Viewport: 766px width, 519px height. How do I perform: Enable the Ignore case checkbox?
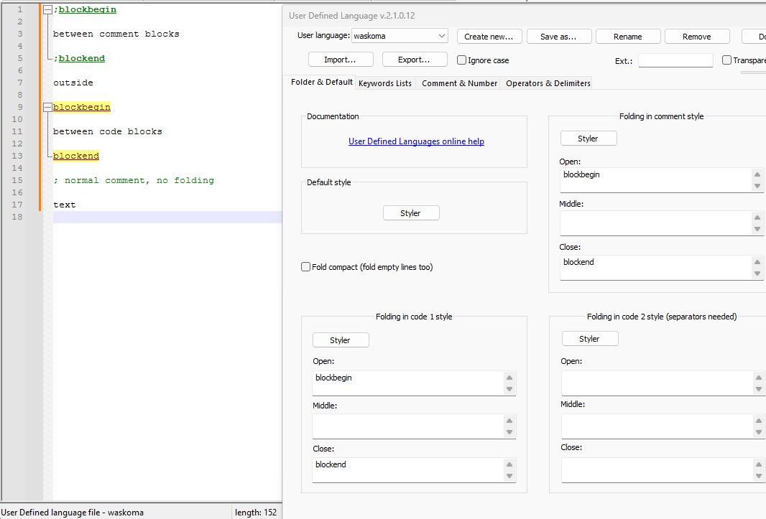coord(462,60)
